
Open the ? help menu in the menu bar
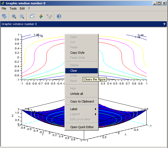(29, 8)
